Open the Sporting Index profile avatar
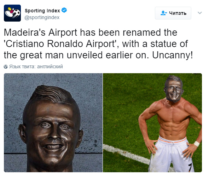209x174 pixels. 12,13
